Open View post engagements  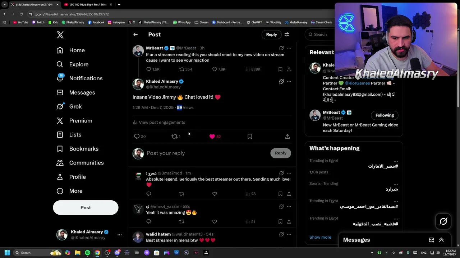(x=159, y=123)
